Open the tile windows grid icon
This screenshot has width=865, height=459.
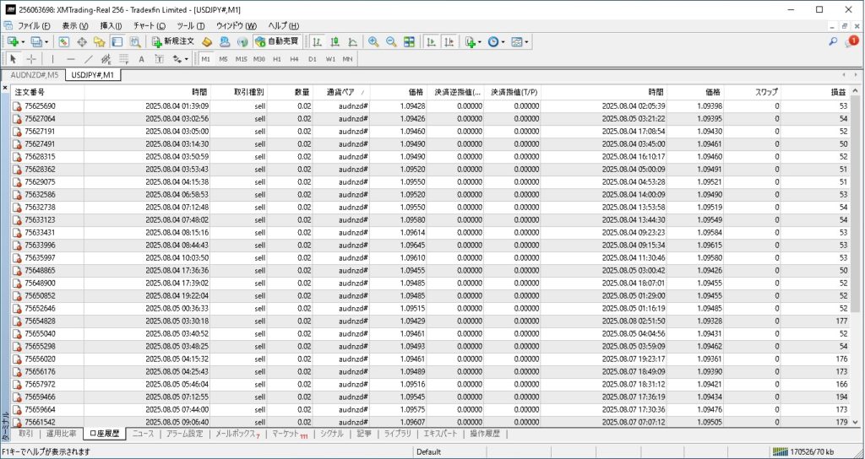point(409,41)
